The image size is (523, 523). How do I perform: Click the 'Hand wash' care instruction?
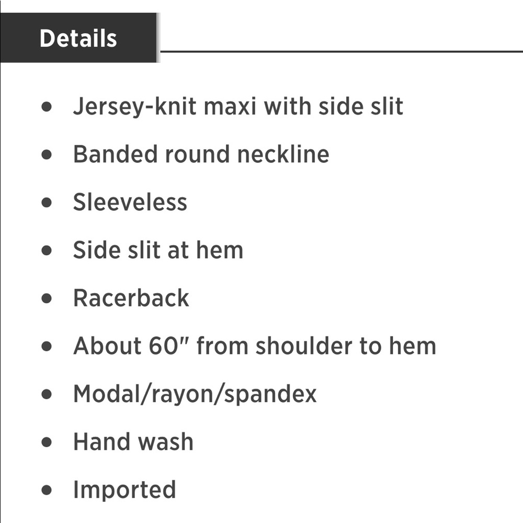133,442
